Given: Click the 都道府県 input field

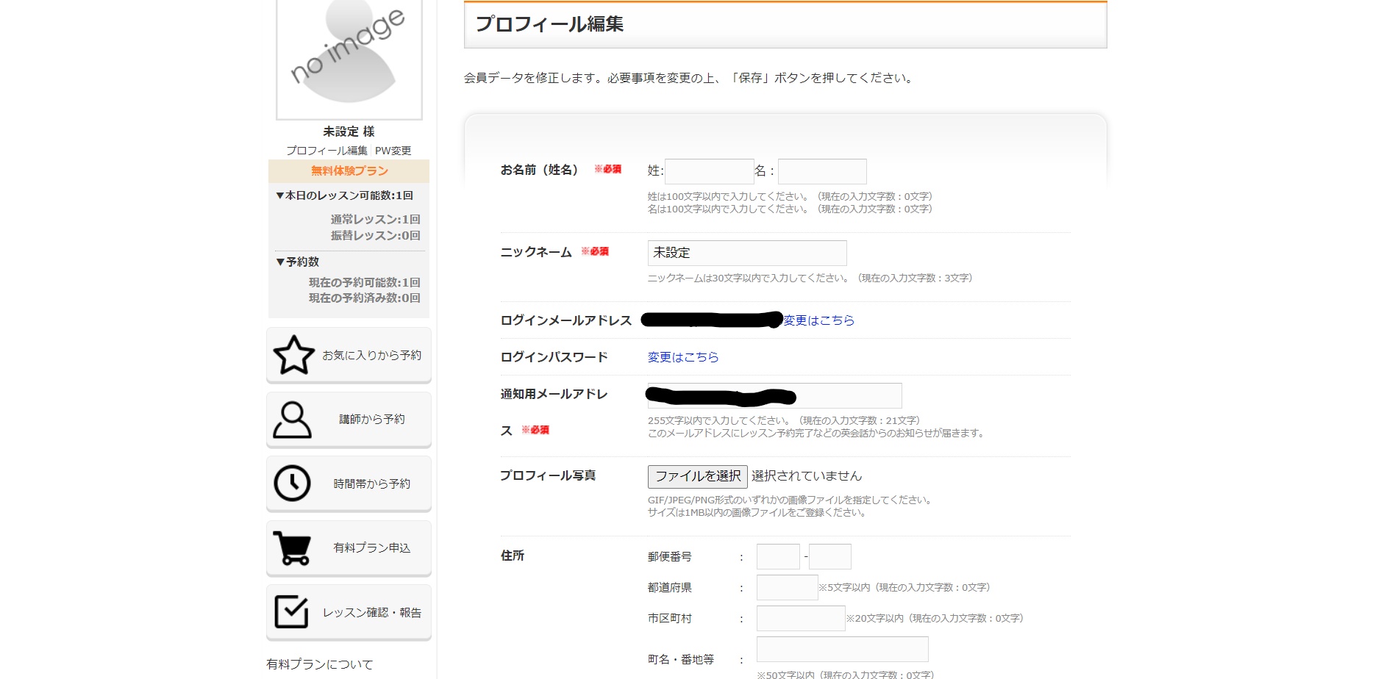Looking at the screenshot, I should [787, 588].
